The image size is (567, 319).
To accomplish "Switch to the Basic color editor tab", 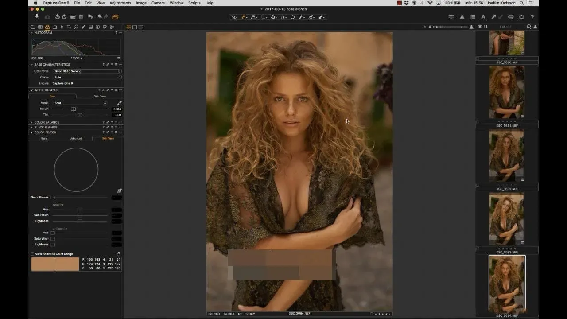I will 44,138.
